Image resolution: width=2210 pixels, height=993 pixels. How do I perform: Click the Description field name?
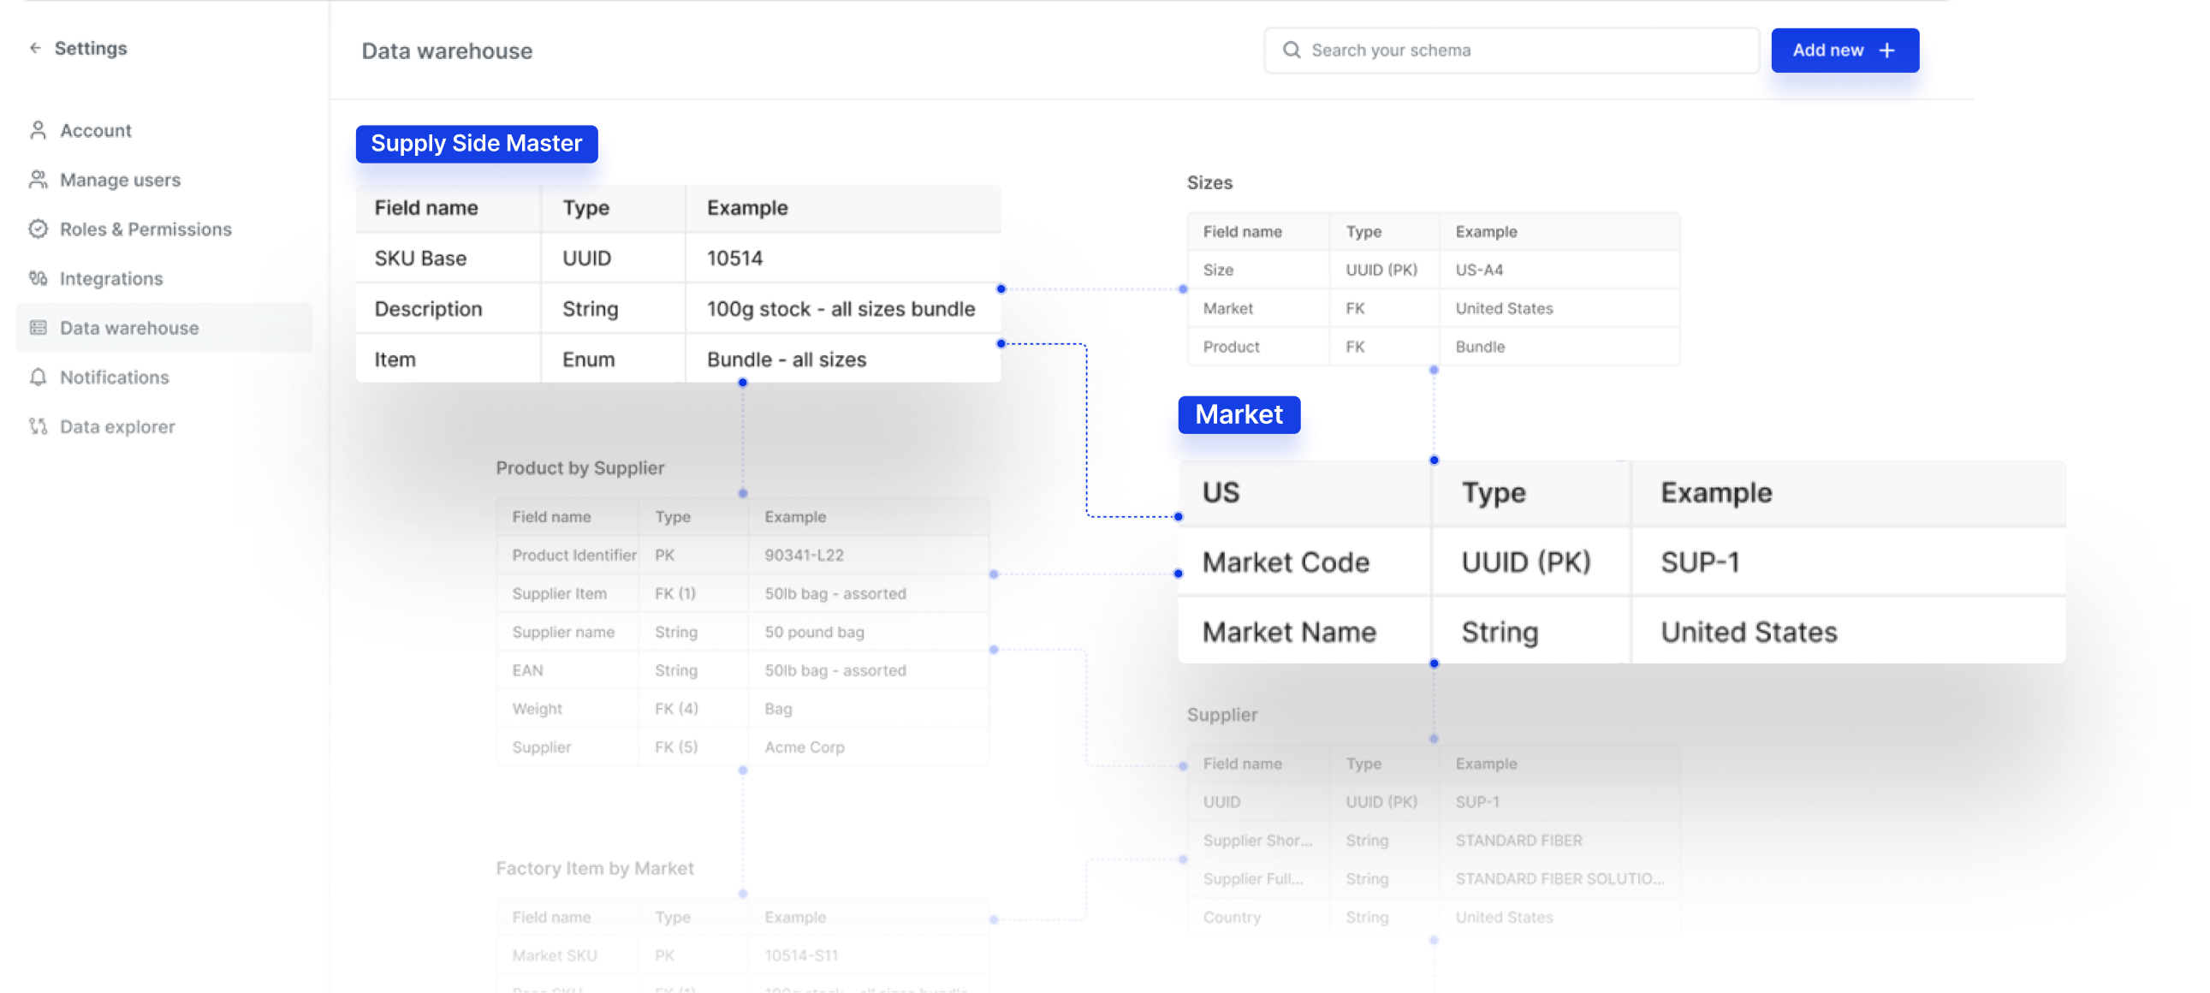pyautogui.click(x=428, y=309)
